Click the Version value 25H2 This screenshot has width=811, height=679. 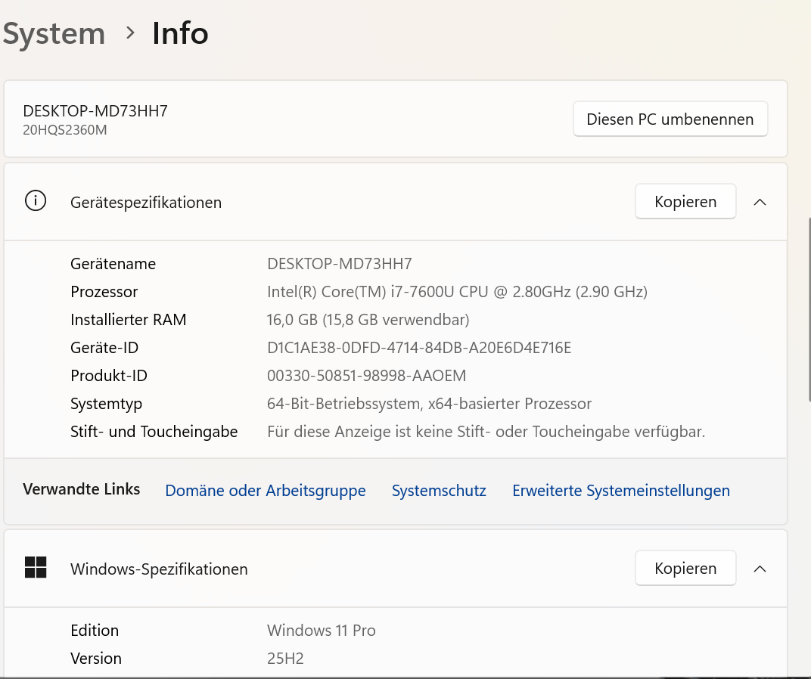click(285, 659)
